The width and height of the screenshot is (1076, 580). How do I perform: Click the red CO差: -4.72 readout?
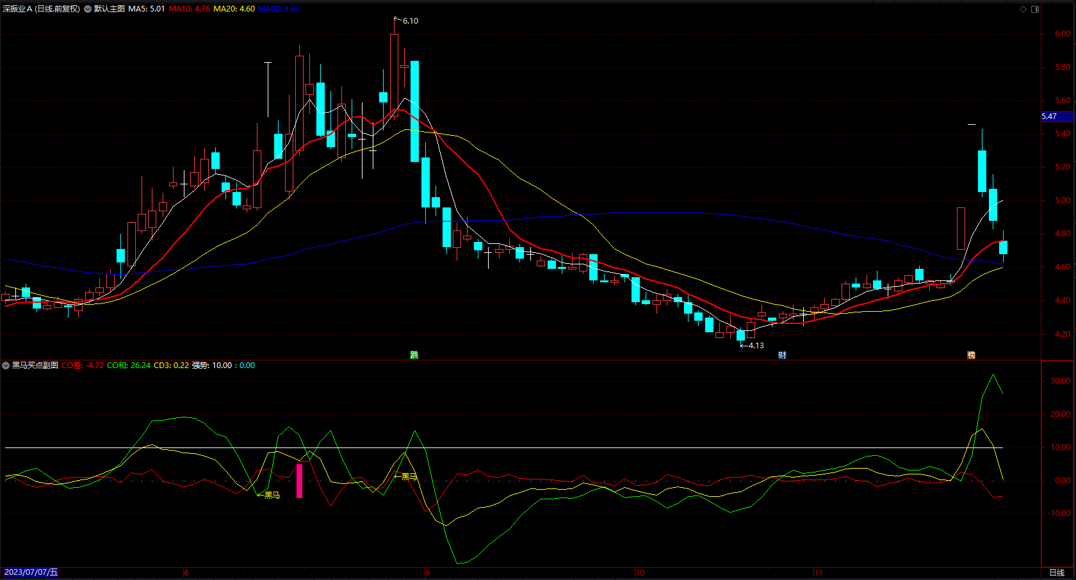pos(83,366)
